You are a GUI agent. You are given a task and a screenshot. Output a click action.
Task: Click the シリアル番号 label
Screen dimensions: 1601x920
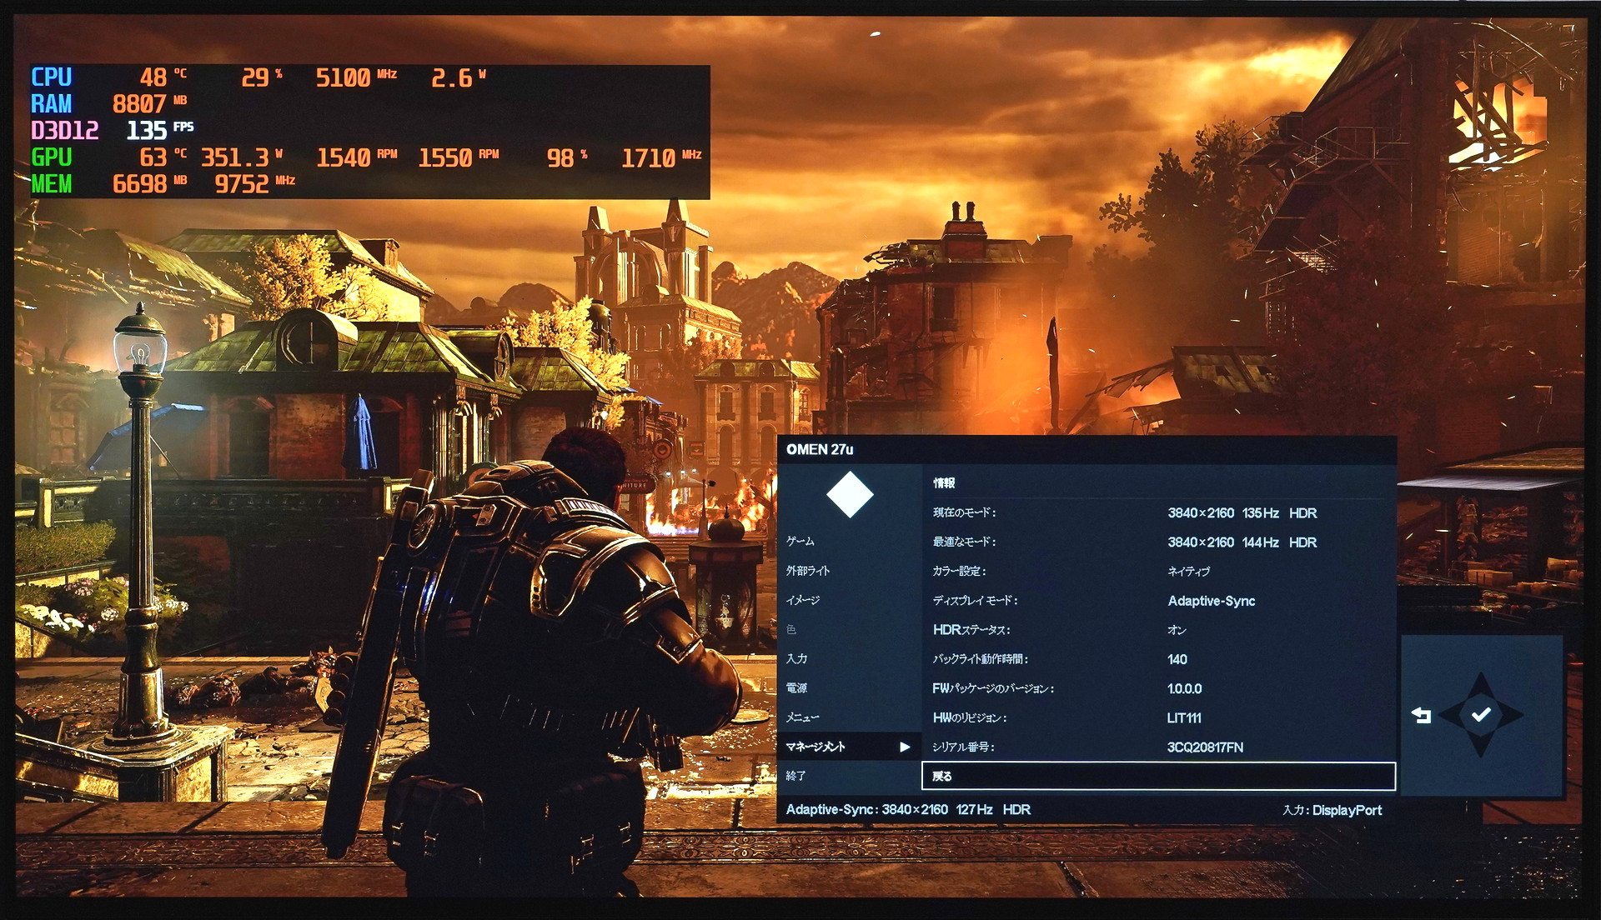[x=963, y=747]
